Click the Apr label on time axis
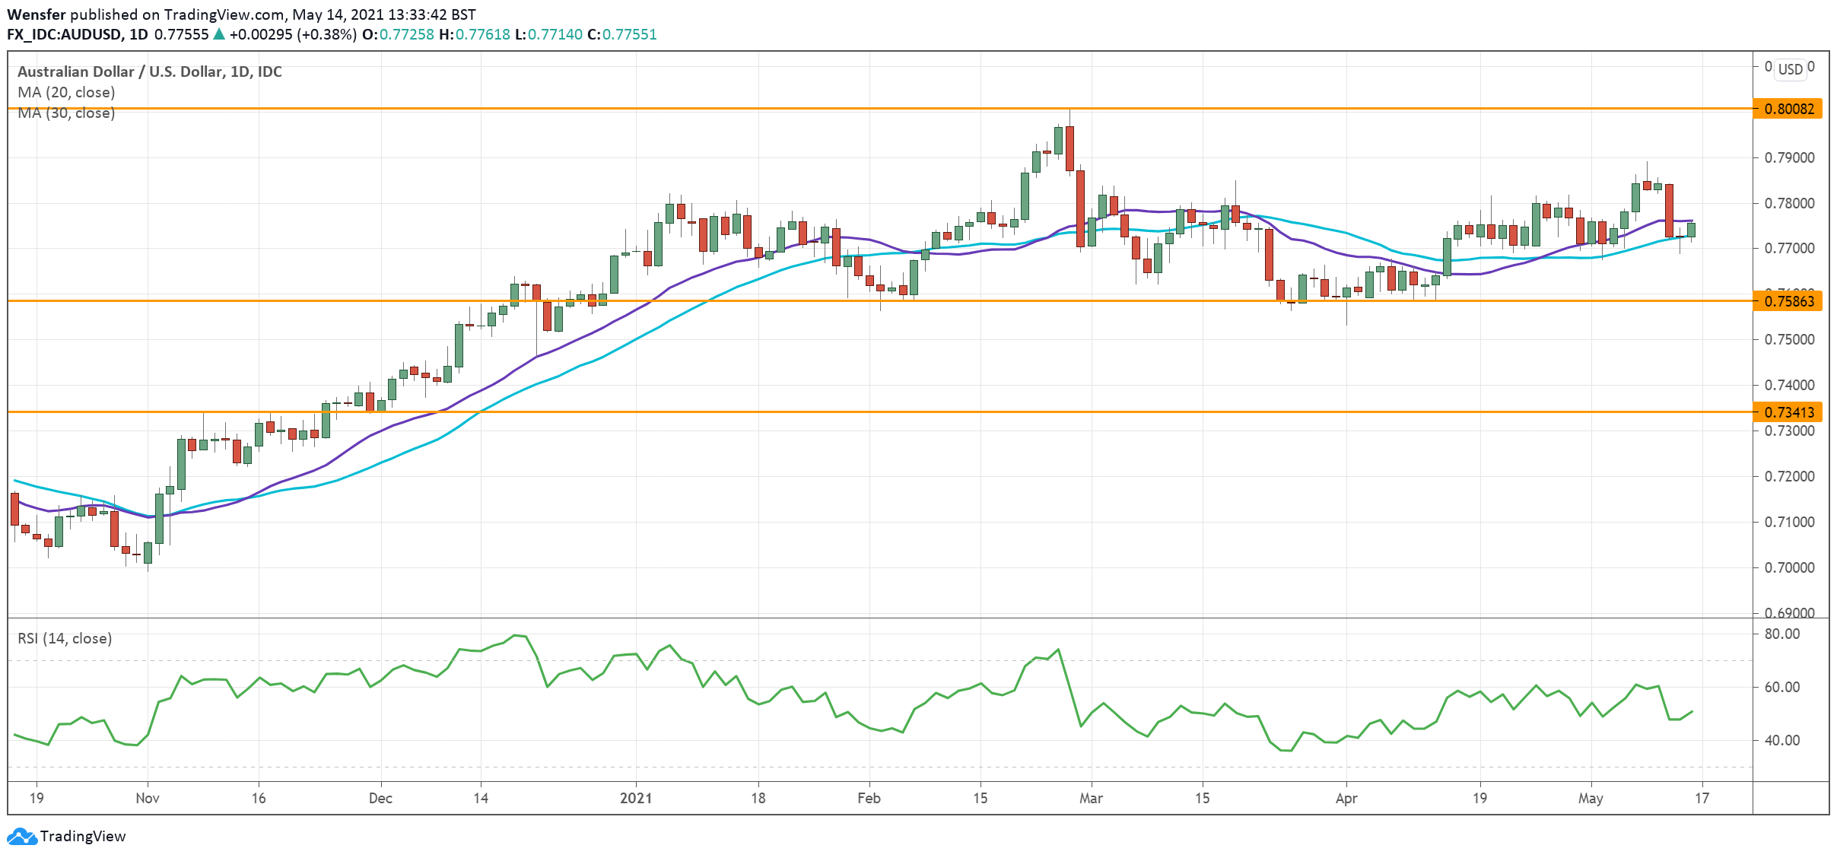The height and width of the screenshot is (858, 1837). point(1346,798)
